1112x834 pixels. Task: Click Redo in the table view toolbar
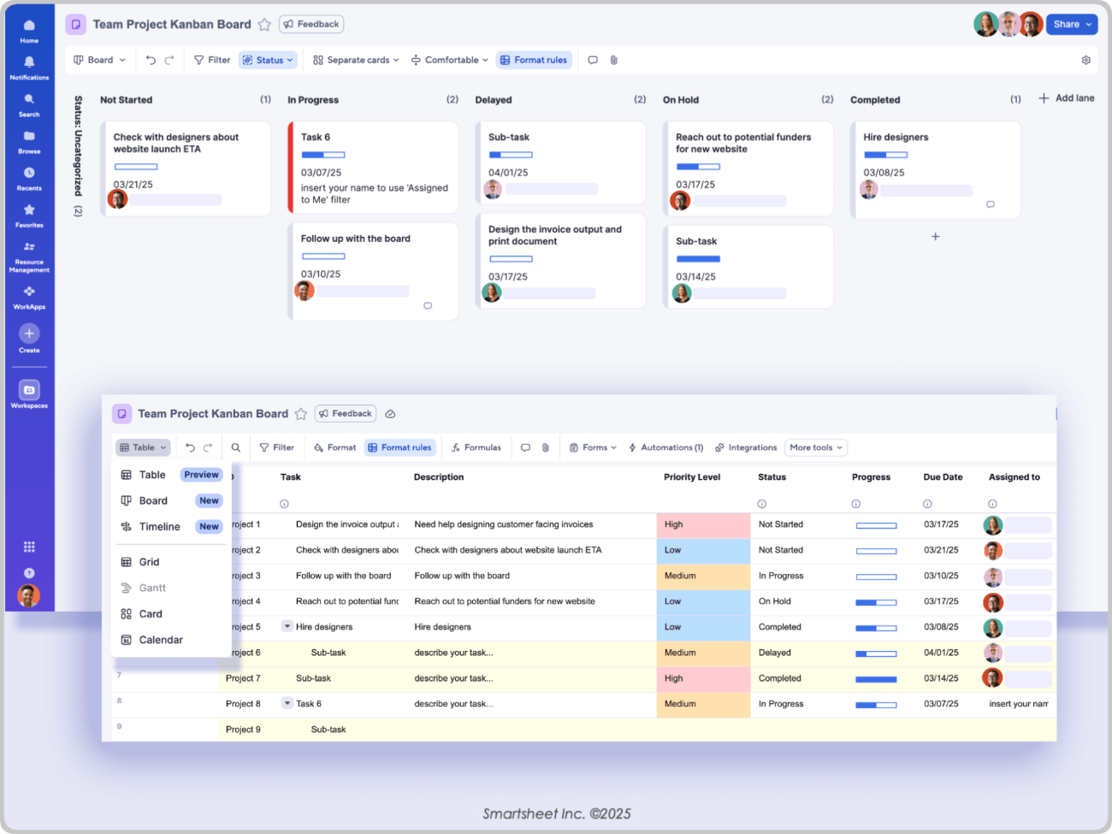click(x=208, y=447)
